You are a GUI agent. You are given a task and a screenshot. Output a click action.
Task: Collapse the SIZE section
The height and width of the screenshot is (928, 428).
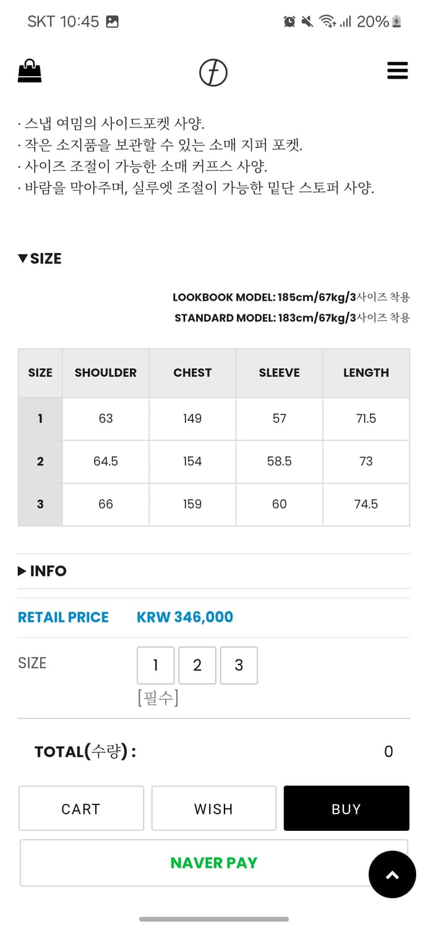click(39, 259)
